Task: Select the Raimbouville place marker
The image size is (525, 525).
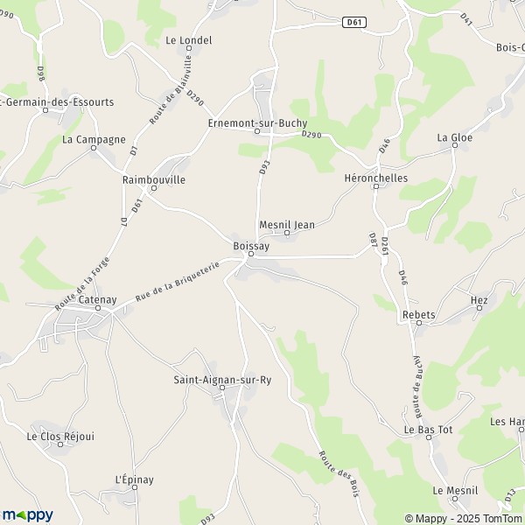Action: point(154,188)
